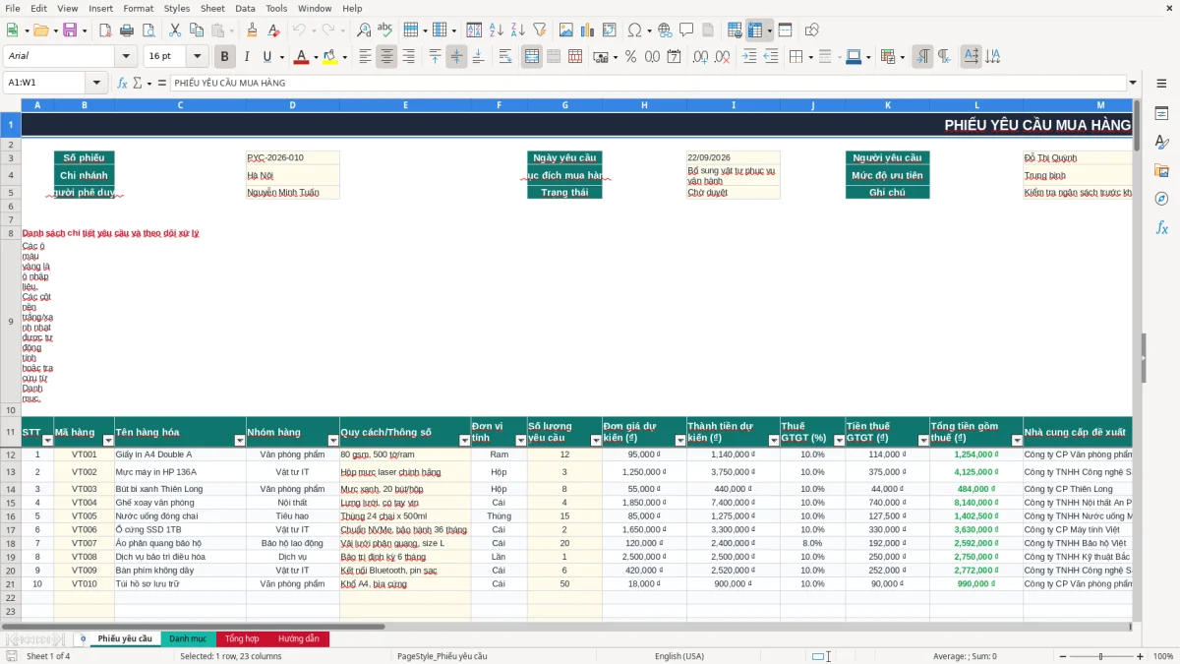
Task: Toggle Bold formatting
Action: [x=224, y=57]
